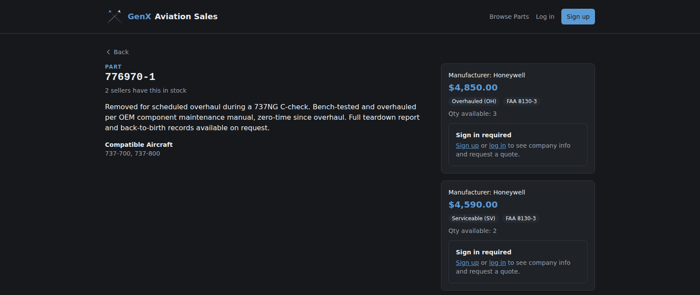This screenshot has width=700, height=295.
Task: Click Manufacturer: Honeywell in first listing
Action: coord(486,75)
